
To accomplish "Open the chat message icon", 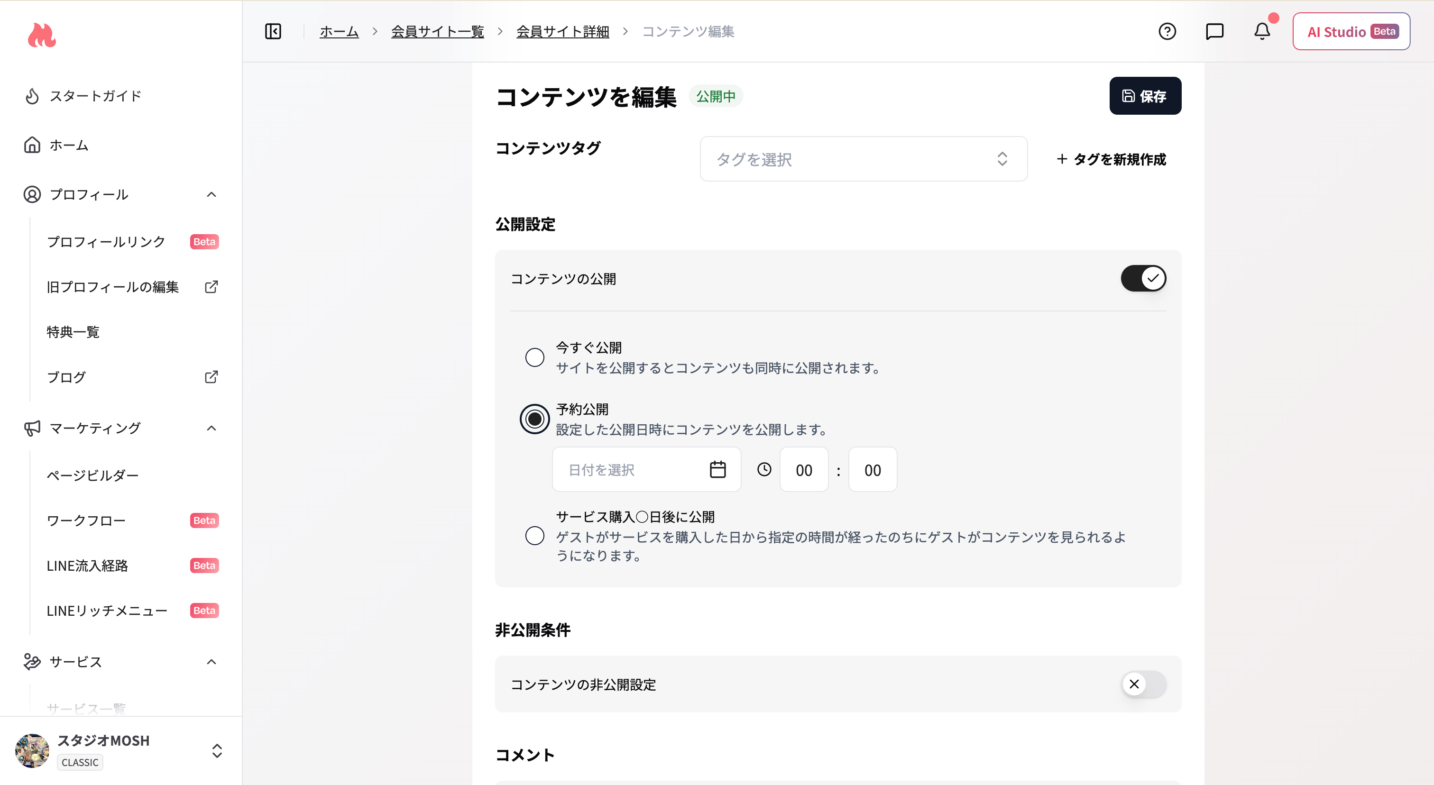I will click(1214, 31).
